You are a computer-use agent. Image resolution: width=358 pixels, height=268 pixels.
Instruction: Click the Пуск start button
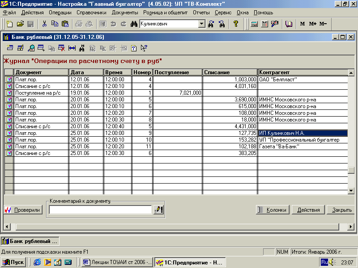pos(13,262)
